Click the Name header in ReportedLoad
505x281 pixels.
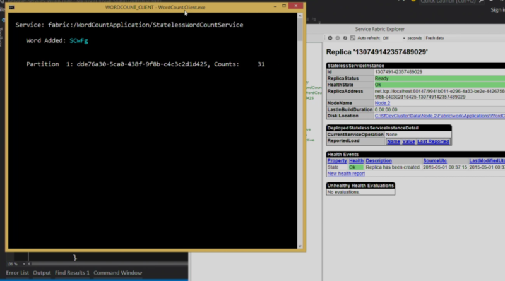tap(393, 141)
